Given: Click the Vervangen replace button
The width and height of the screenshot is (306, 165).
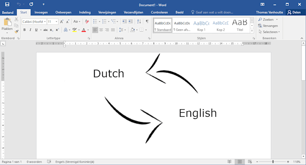Looking at the screenshot, I should pos(268,26).
